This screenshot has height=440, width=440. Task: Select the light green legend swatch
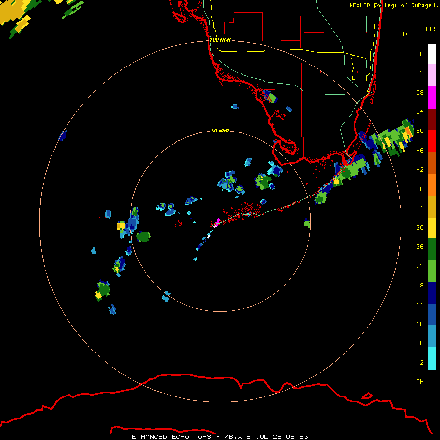[432, 271]
